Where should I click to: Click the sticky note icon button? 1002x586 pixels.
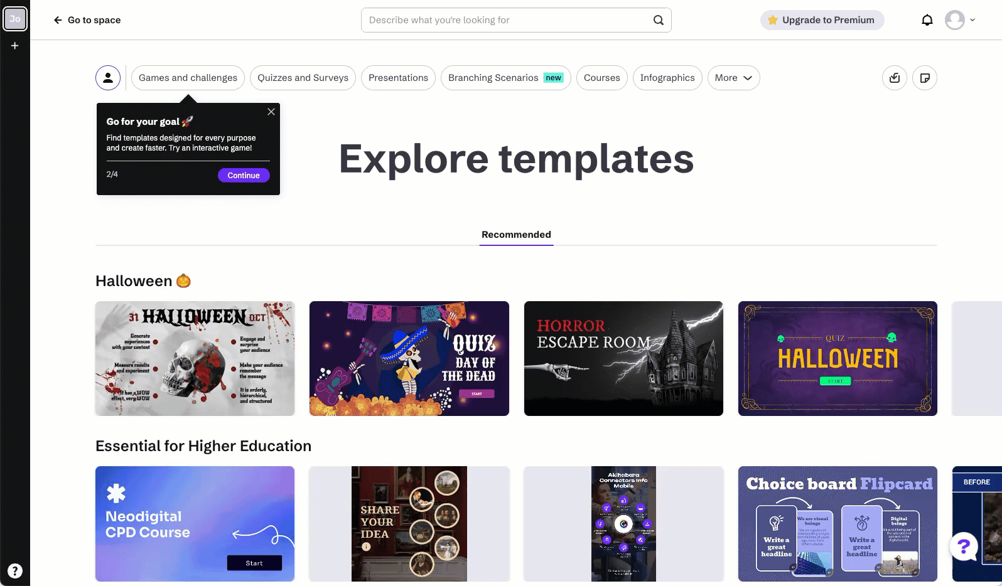point(925,78)
